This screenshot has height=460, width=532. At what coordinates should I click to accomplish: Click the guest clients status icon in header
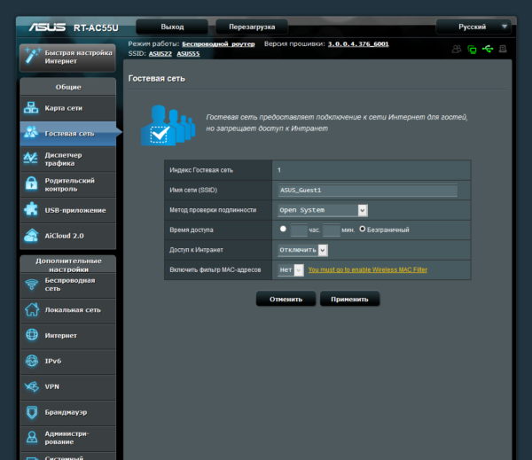pos(457,49)
